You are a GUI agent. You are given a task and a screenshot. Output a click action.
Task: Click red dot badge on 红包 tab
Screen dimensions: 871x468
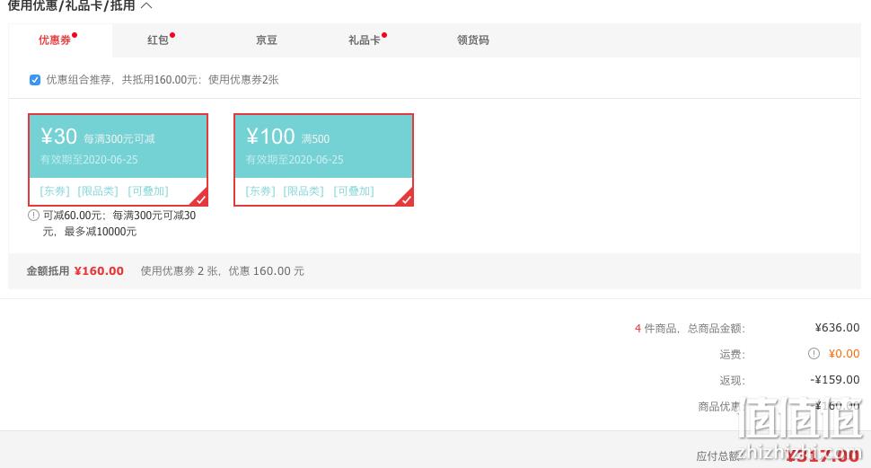(172, 35)
